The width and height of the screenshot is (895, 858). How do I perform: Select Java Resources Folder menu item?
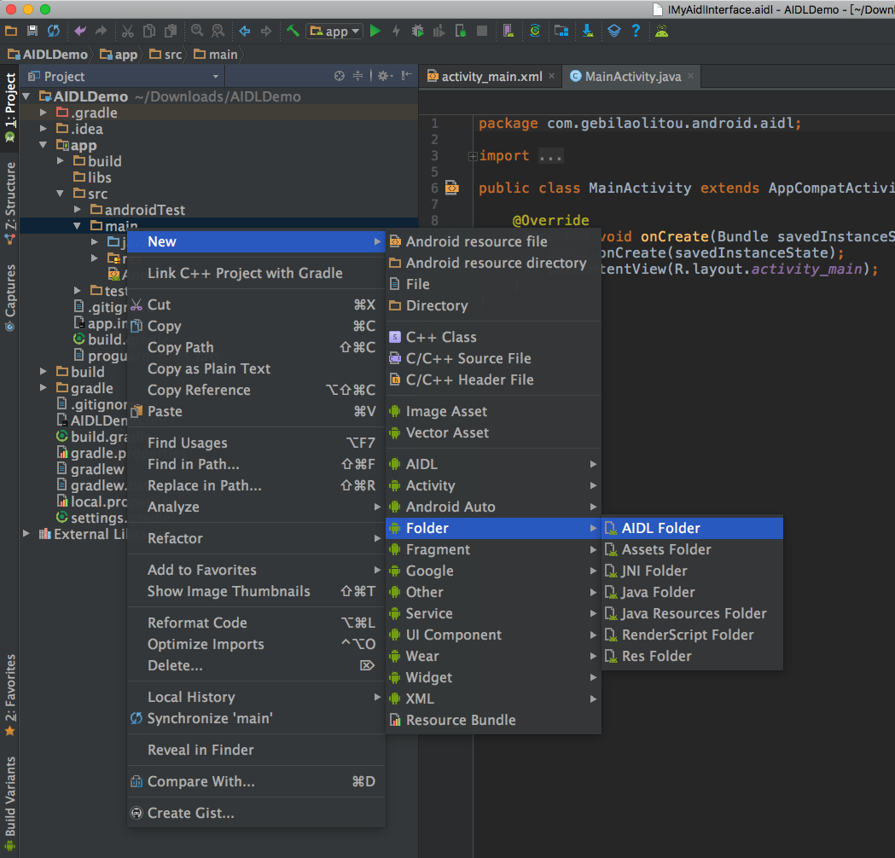point(693,614)
